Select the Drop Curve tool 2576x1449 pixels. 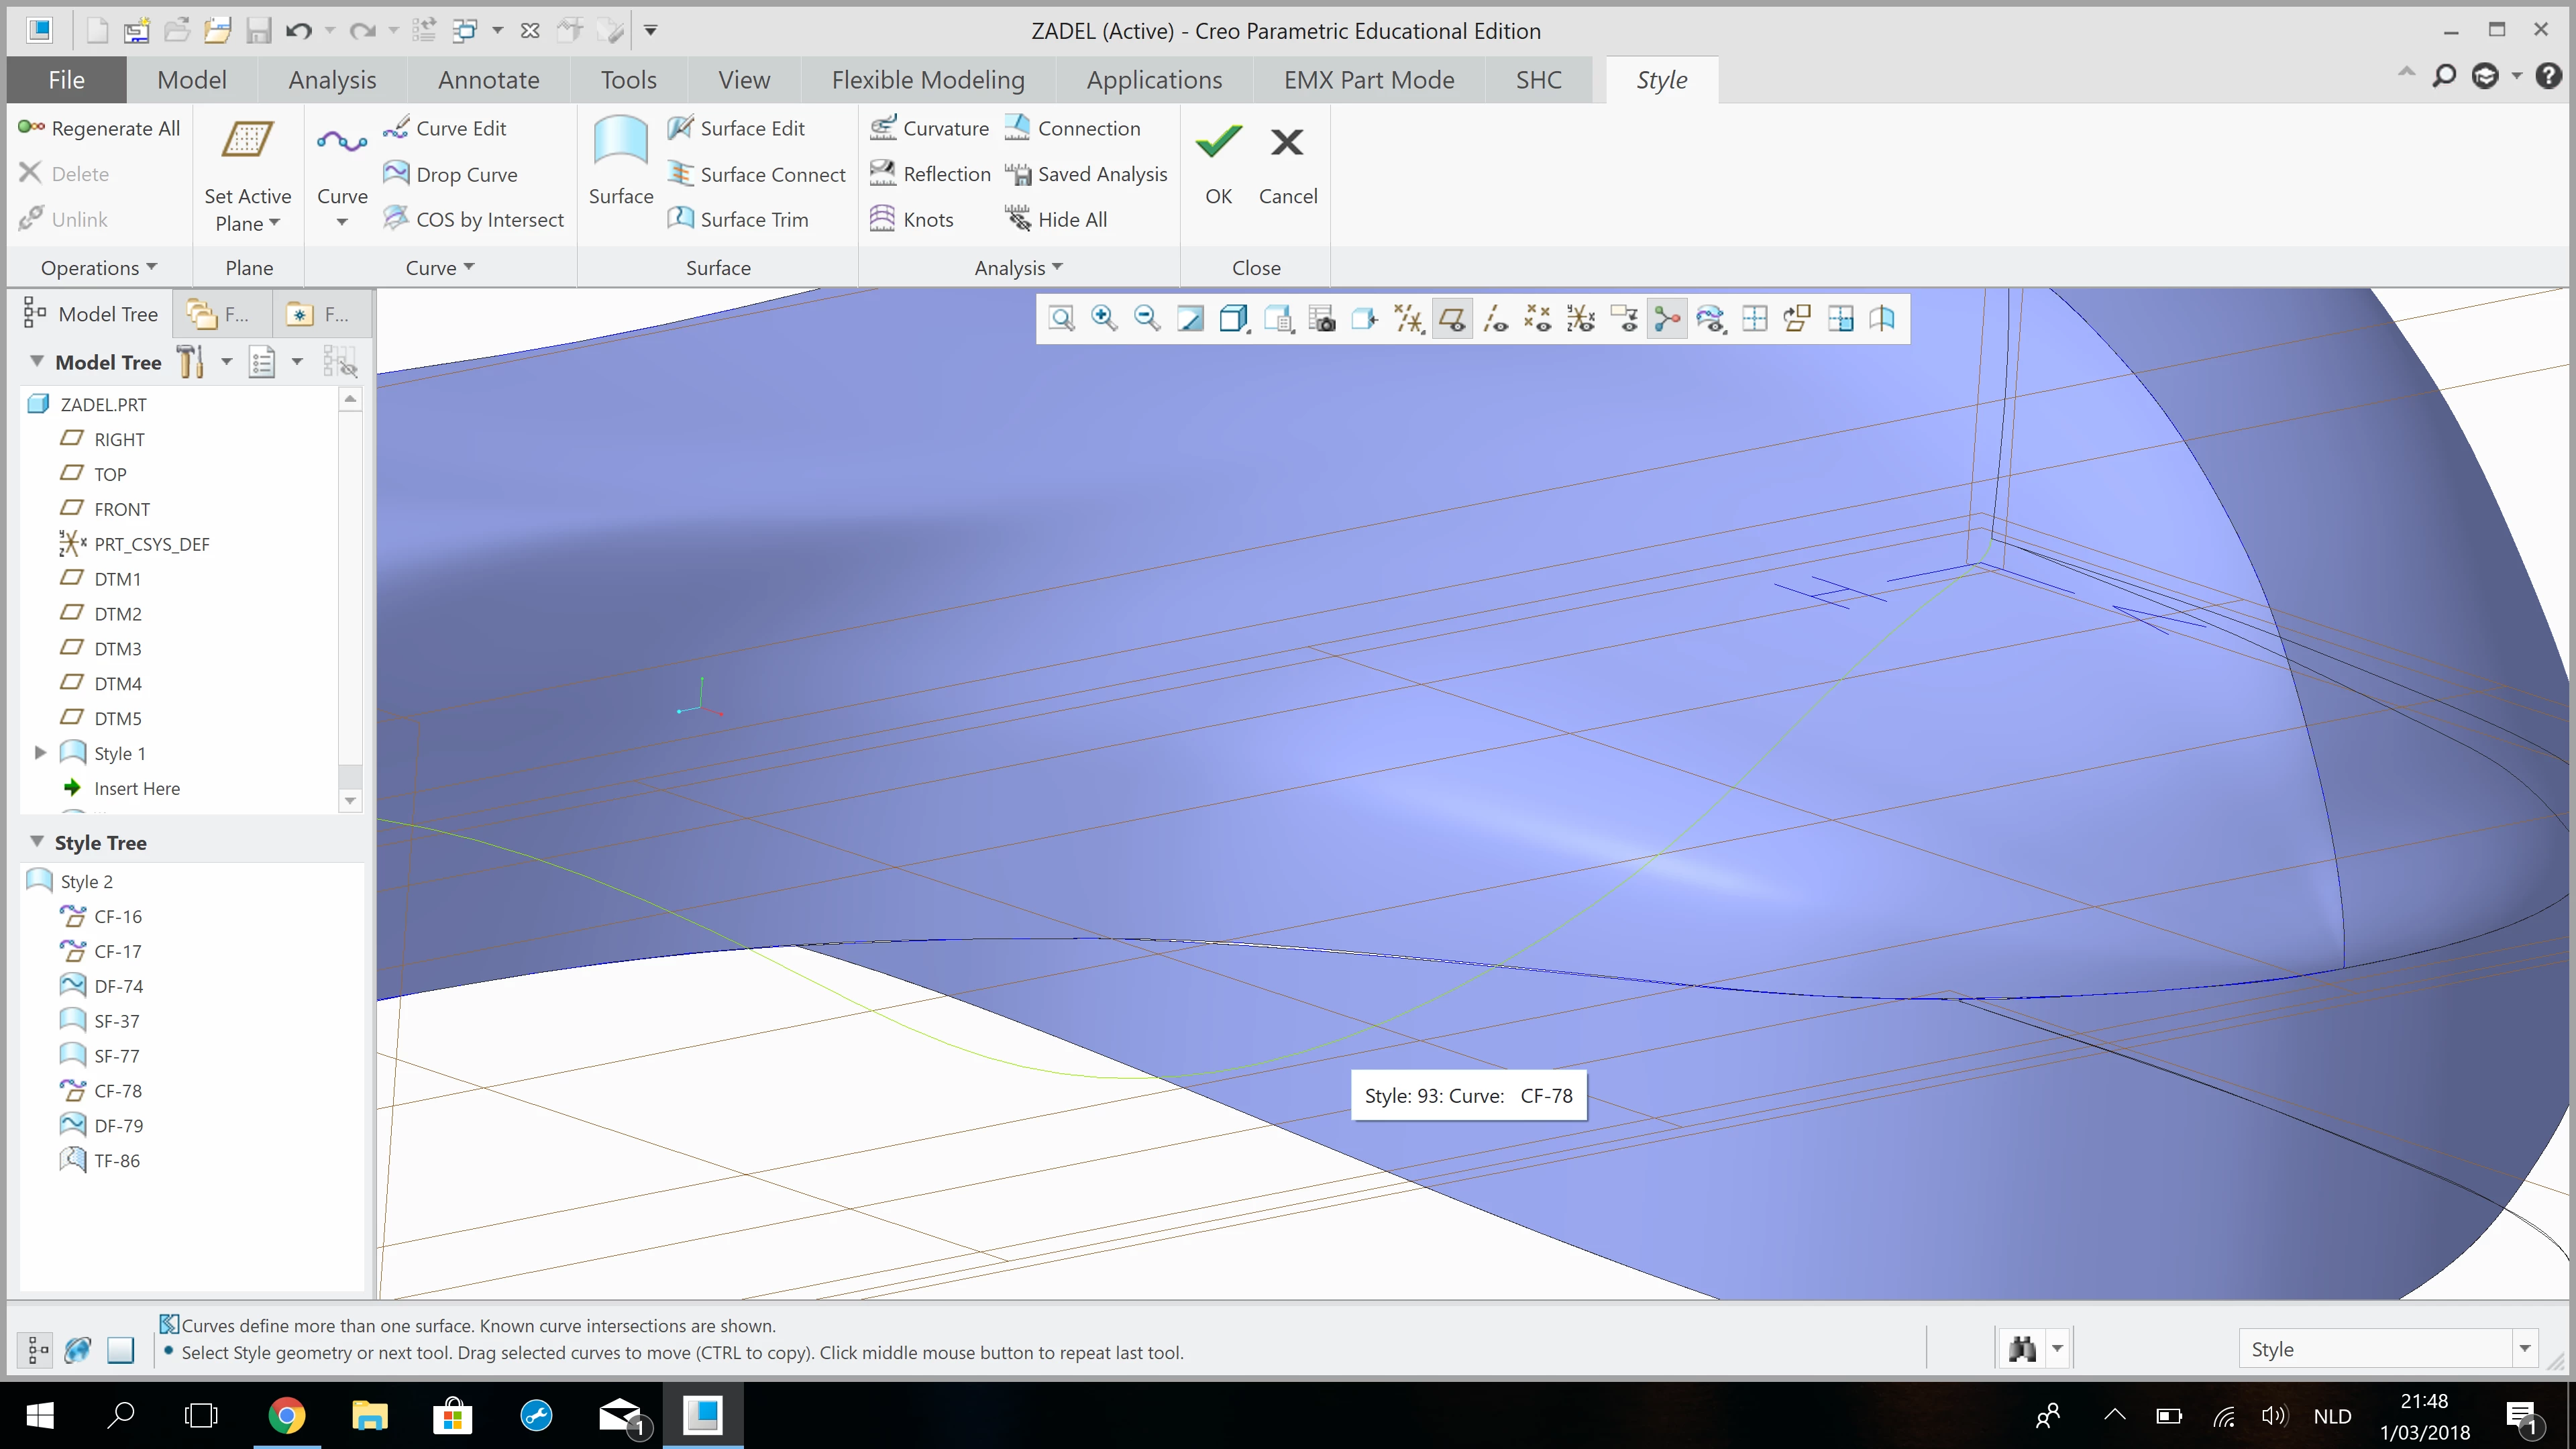(451, 174)
